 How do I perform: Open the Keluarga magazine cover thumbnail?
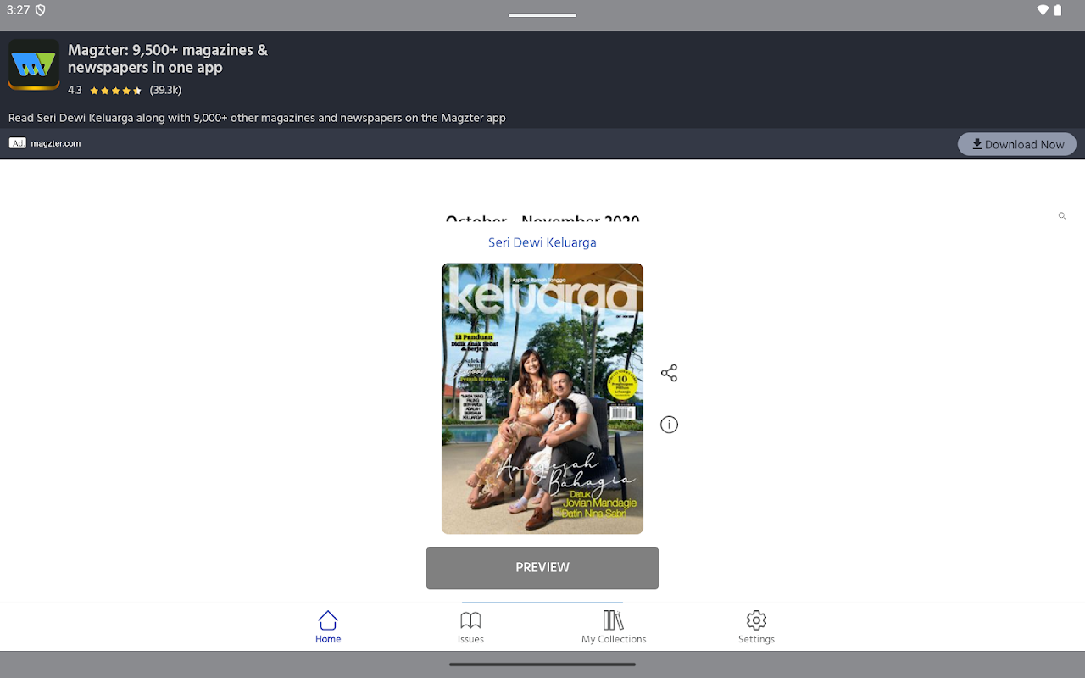point(542,398)
